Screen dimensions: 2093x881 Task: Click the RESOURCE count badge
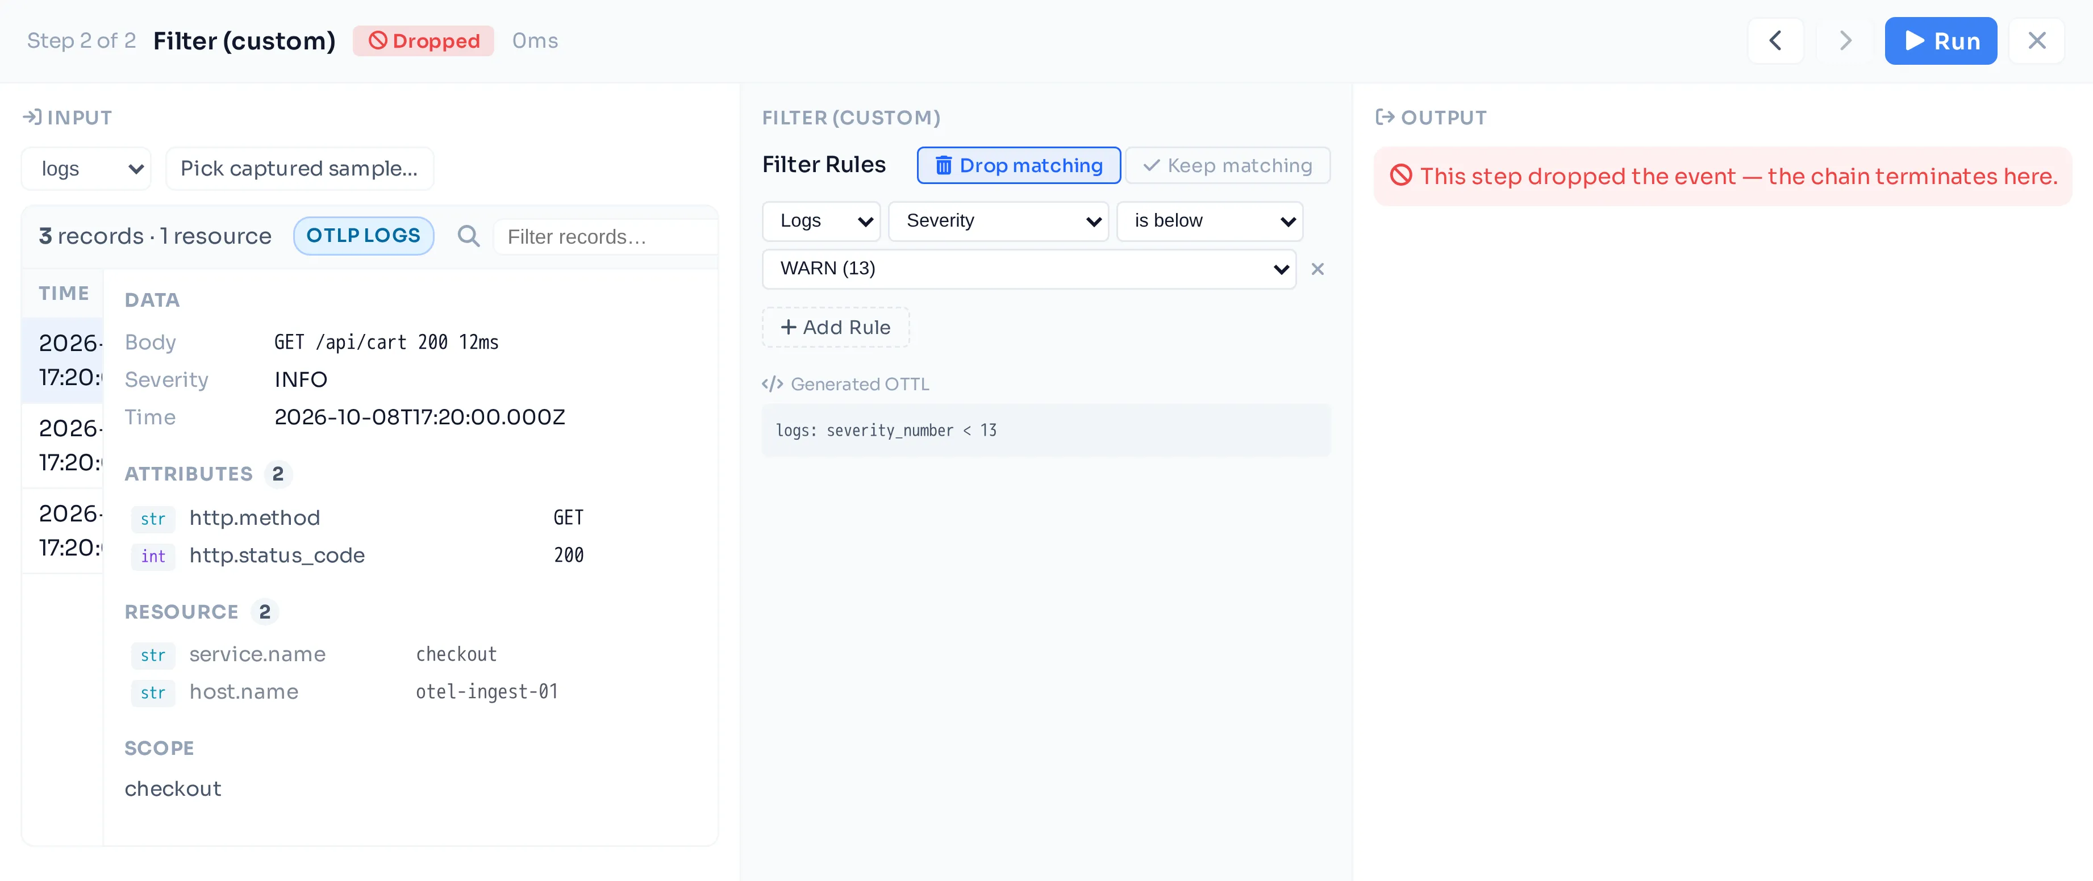point(265,612)
